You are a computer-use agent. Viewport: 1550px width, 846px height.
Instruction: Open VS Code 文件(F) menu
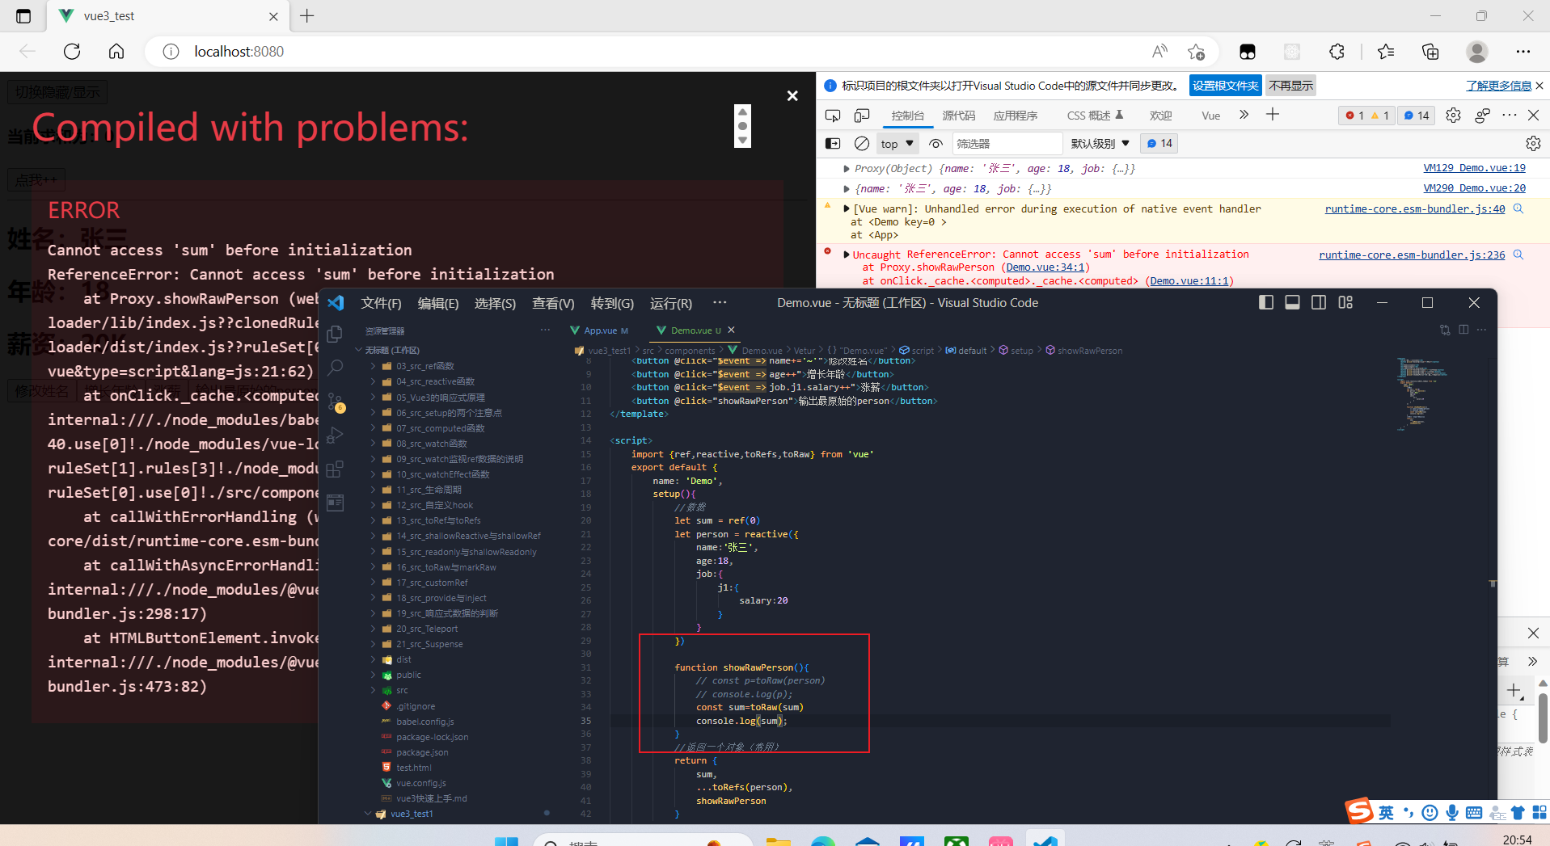click(x=381, y=303)
